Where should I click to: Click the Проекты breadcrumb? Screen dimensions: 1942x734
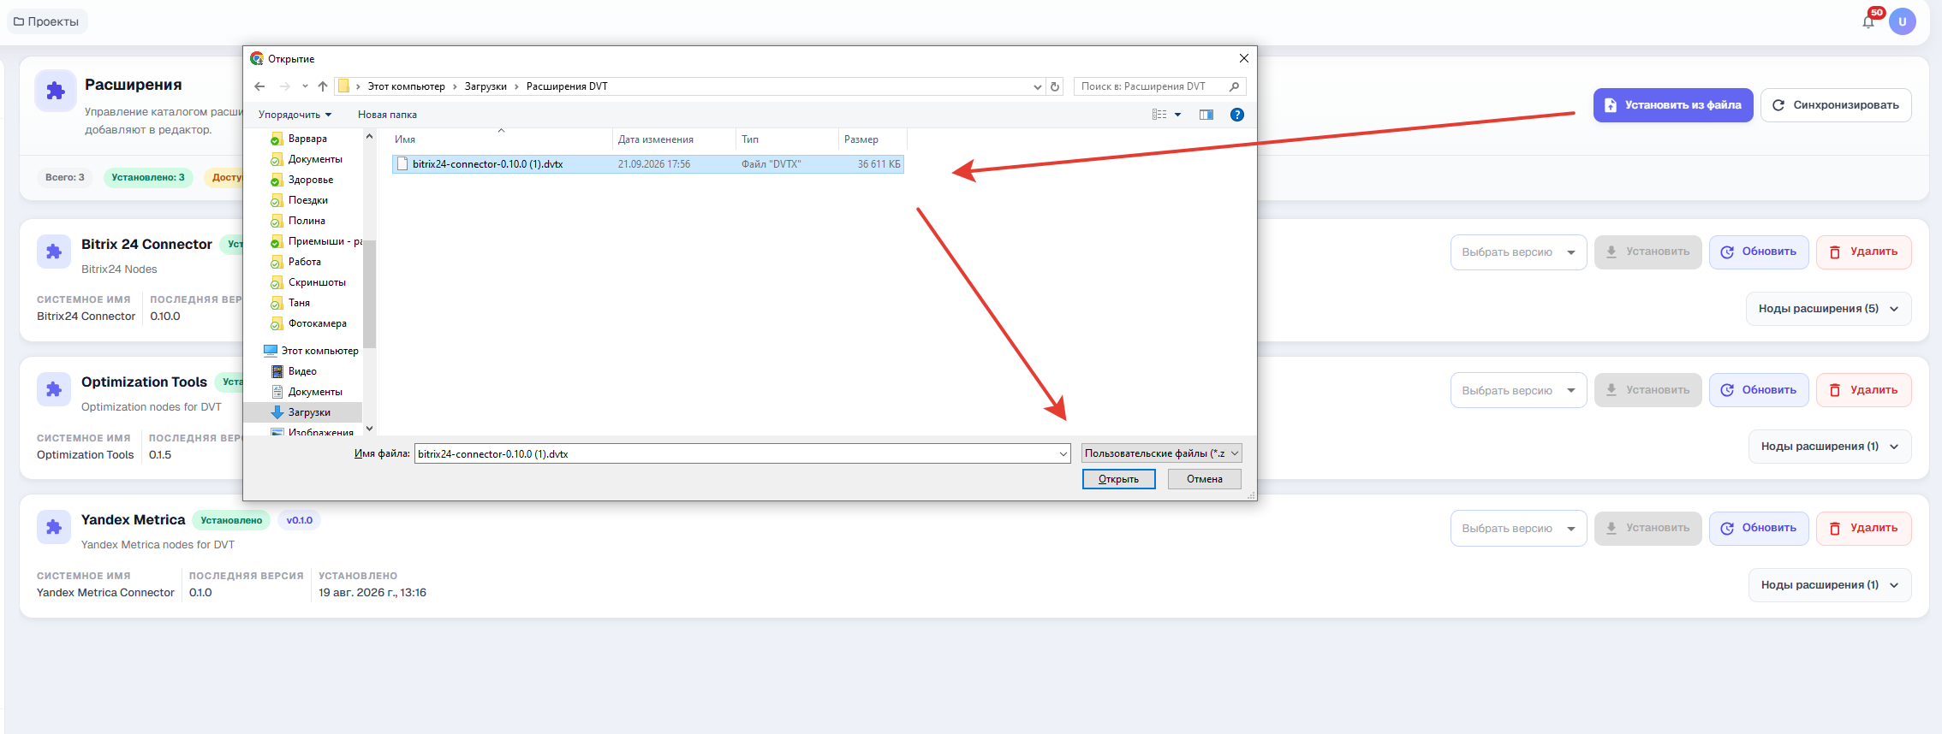click(x=47, y=21)
